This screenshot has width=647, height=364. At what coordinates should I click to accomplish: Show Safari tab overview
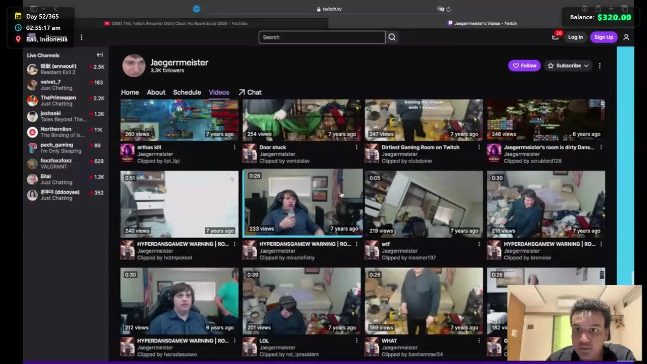(x=625, y=9)
